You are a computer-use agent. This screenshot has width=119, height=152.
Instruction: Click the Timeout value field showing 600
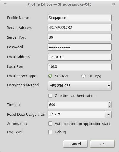coord(78,104)
